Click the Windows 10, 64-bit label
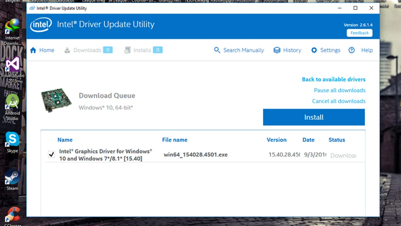The height and width of the screenshot is (226, 401). click(x=106, y=108)
